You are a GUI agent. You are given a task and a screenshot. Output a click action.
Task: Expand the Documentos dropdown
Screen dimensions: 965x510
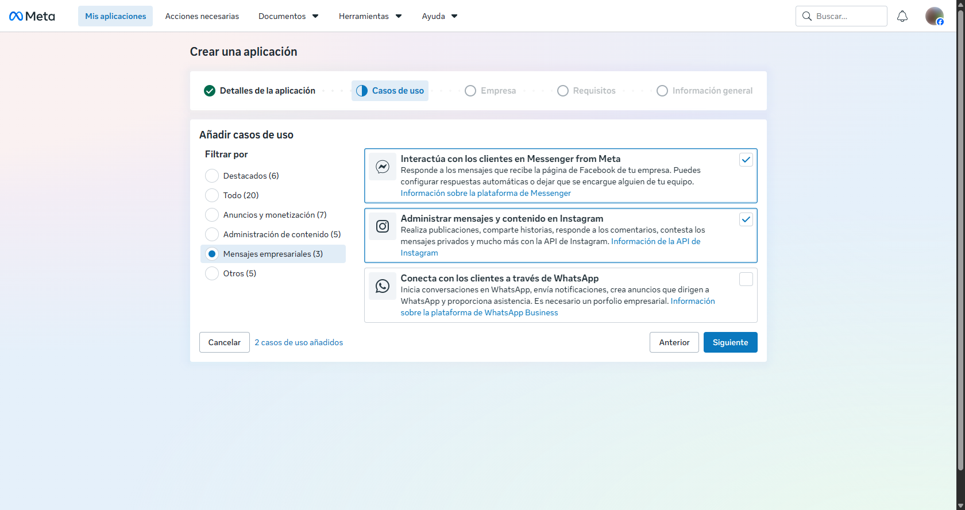click(x=288, y=16)
